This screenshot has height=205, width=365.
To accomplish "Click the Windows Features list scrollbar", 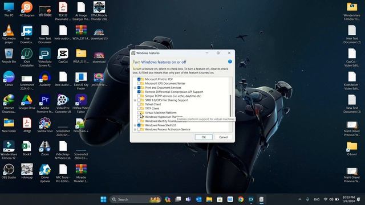I will [x=230, y=106].
